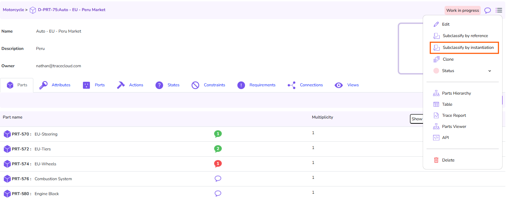Open comment bubble for Combustion System

(x=218, y=178)
